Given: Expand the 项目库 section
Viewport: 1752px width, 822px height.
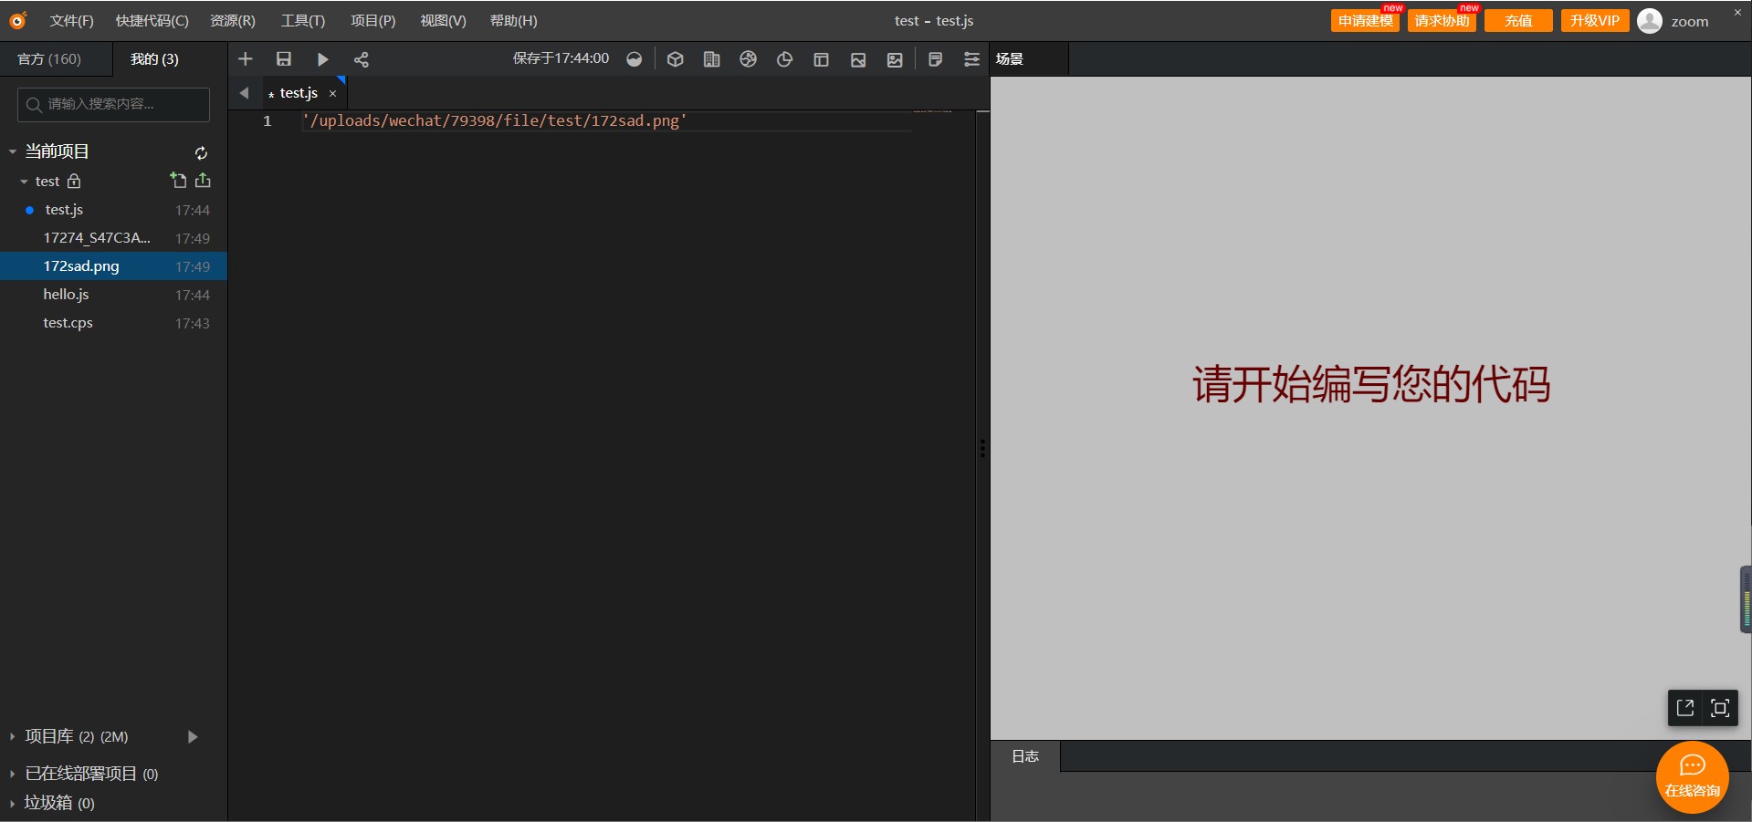Looking at the screenshot, I should [x=13, y=736].
